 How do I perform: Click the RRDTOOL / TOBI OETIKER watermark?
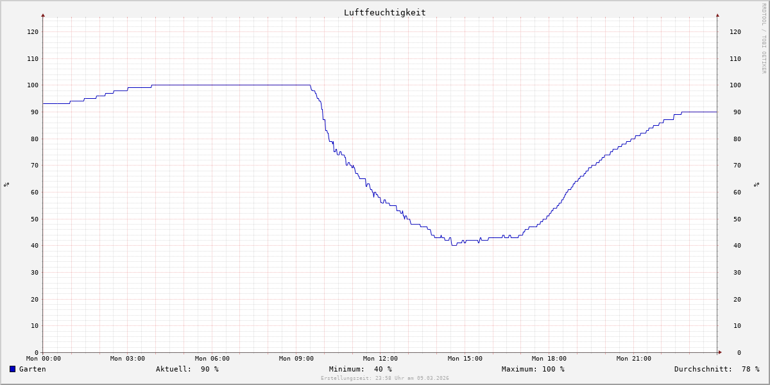(x=764, y=38)
